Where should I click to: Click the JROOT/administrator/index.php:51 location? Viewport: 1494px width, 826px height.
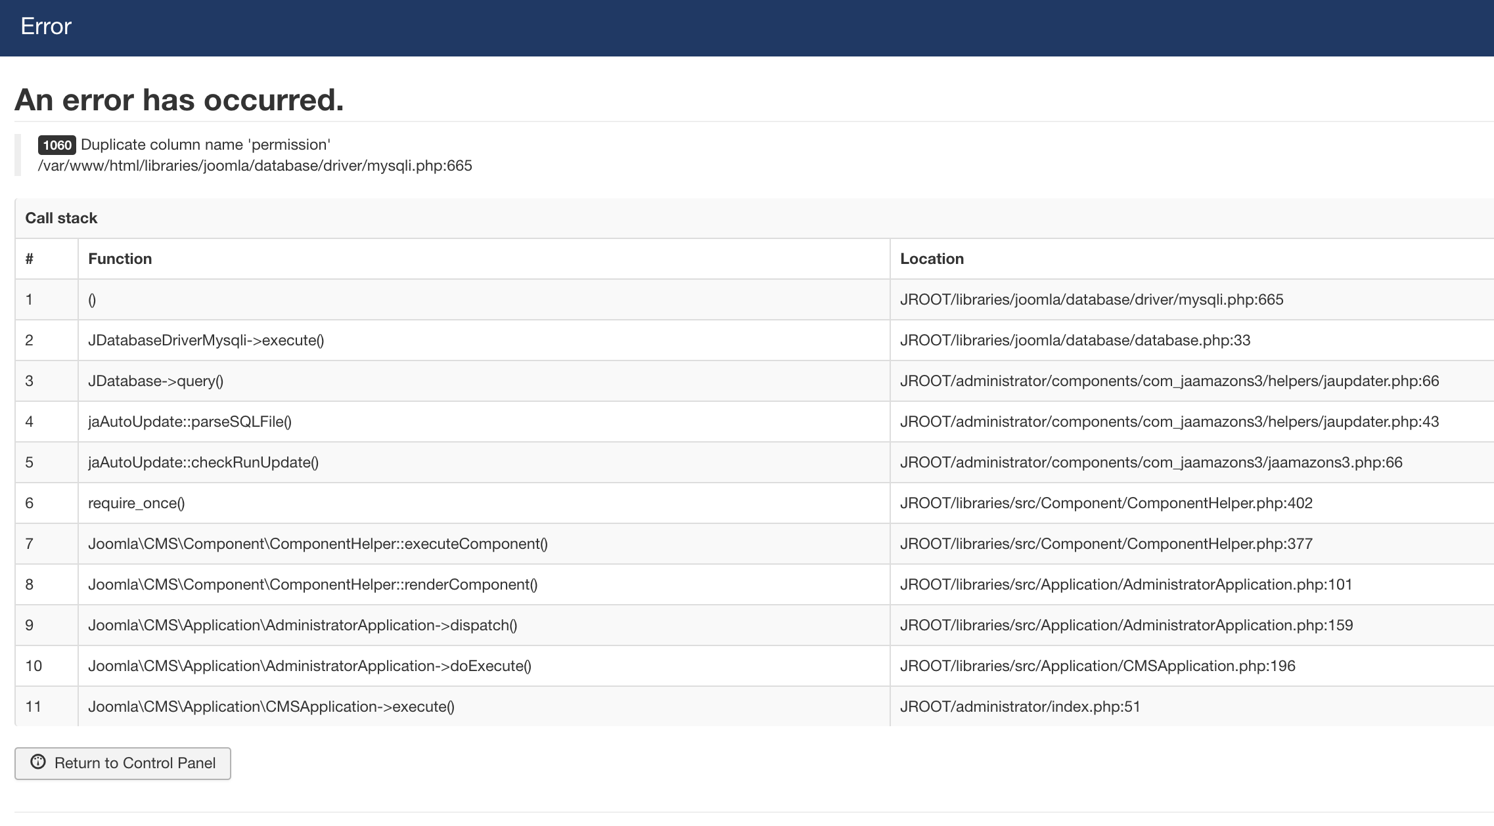1020,707
